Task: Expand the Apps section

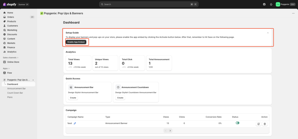Action: pyautogui.click(x=6, y=68)
